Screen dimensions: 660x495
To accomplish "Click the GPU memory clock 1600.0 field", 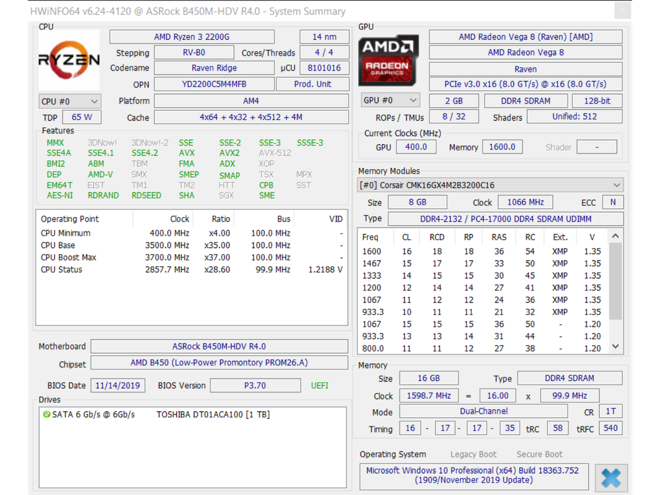I will click(502, 147).
